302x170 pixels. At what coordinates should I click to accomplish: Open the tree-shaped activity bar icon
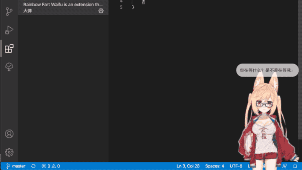pos(9,67)
